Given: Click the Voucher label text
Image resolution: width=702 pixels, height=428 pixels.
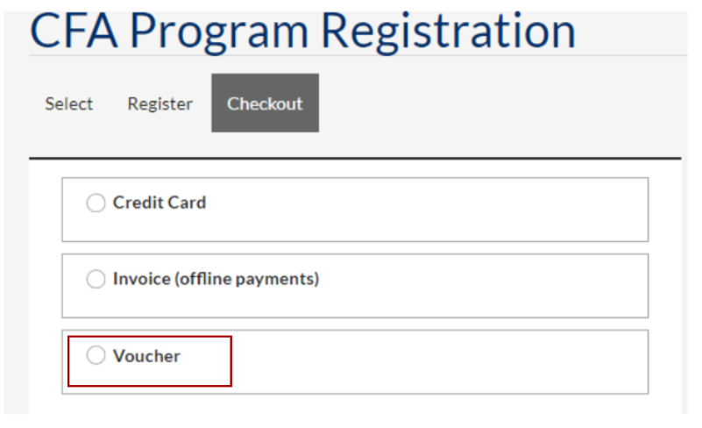Looking at the screenshot, I should tap(146, 356).
